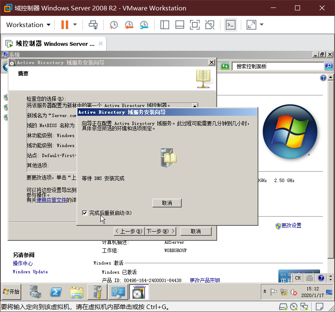Viewport: 335px width, 312px height.
Task: Take a snapshot of the VM
Action: [114, 25]
